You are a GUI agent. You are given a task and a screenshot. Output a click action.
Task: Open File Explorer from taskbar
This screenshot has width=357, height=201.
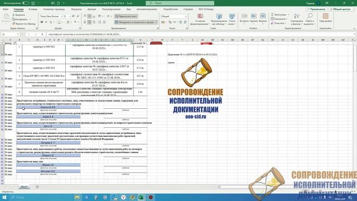coord(77,197)
